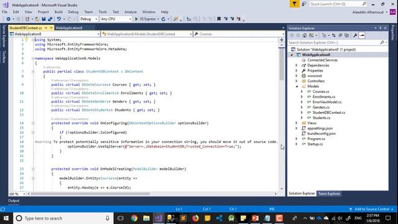Open File Explorer from the taskbar
The image size is (398, 224).
(146, 218)
